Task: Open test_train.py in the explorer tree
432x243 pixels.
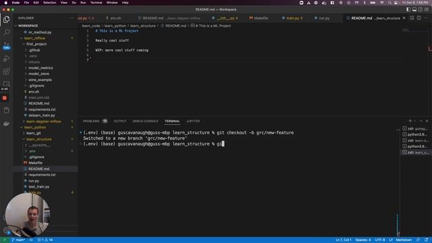Action: (39, 186)
